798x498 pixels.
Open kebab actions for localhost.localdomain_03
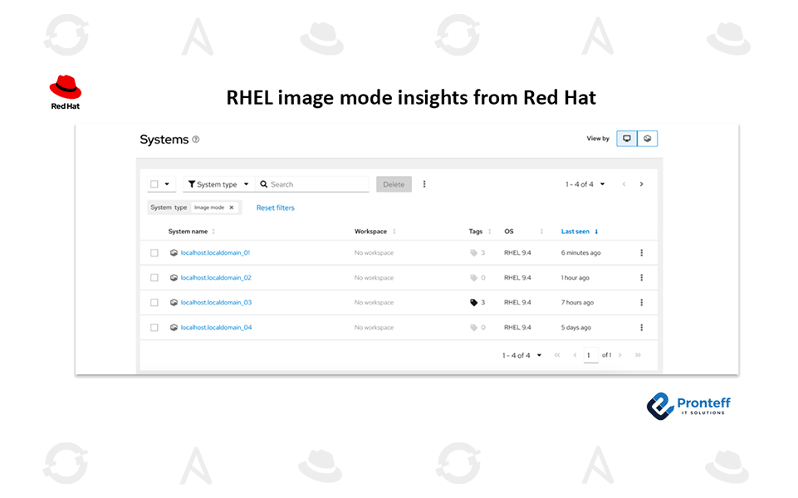[641, 303]
